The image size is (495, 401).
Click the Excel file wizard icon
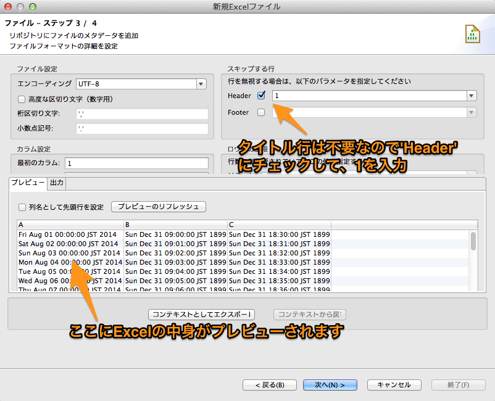point(473,34)
